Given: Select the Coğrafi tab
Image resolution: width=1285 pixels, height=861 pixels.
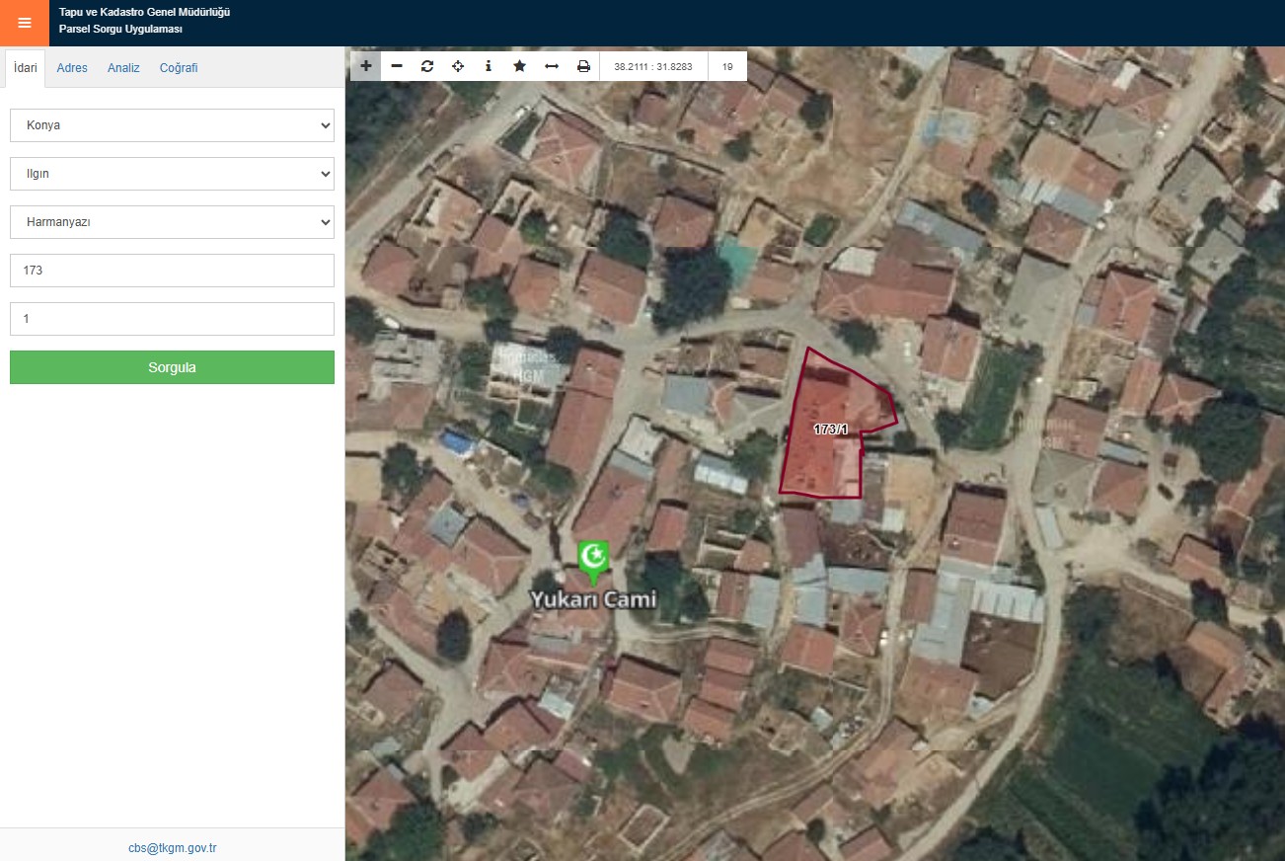Looking at the screenshot, I should [x=179, y=68].
